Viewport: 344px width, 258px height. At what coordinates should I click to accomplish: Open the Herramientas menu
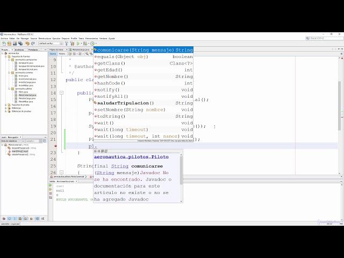(91, 38)
